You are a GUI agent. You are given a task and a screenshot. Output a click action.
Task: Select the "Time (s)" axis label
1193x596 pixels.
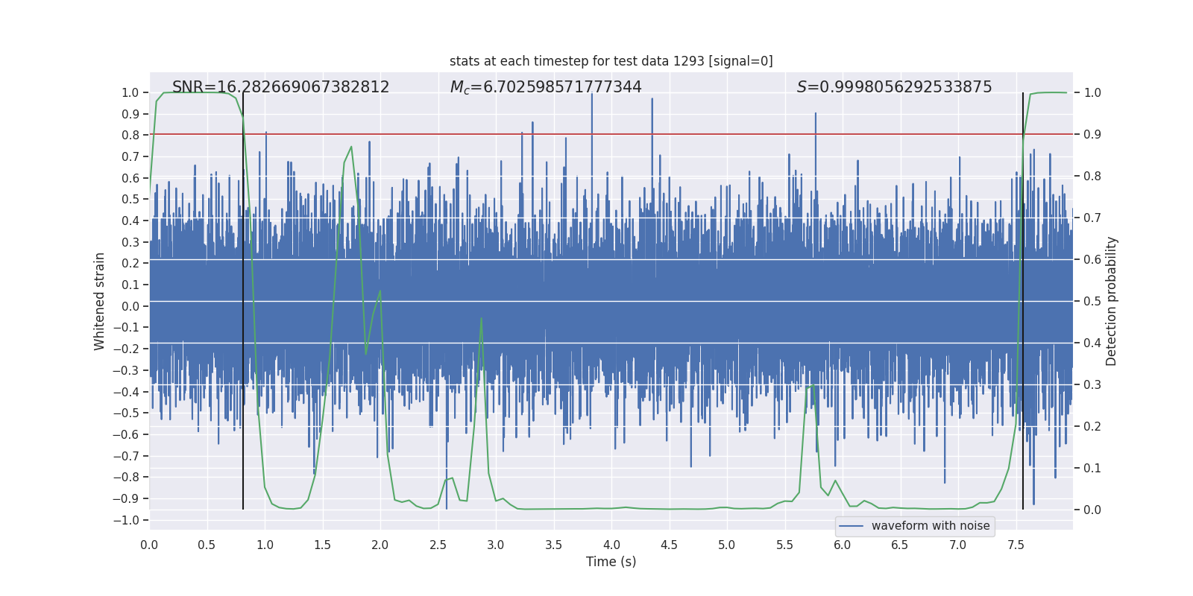[611, 562]
